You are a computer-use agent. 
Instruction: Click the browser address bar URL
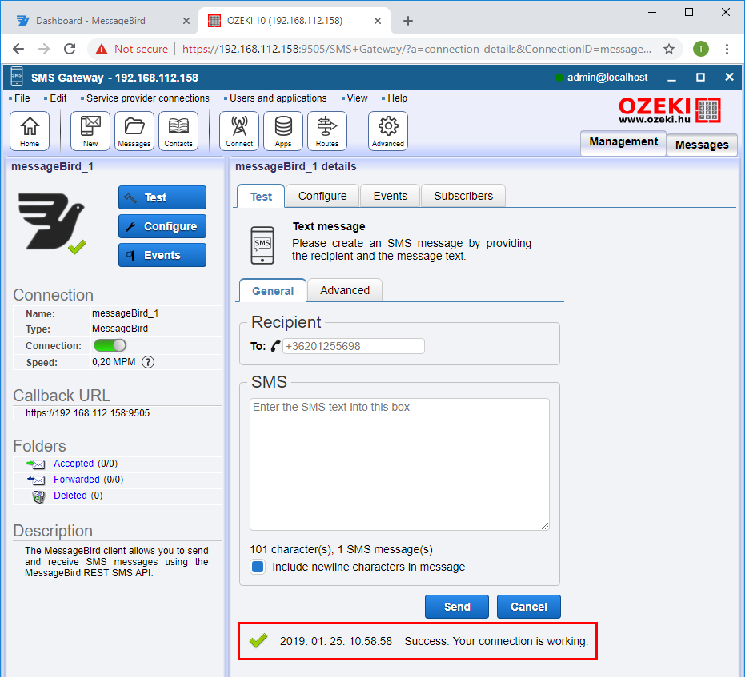[416, 49]
